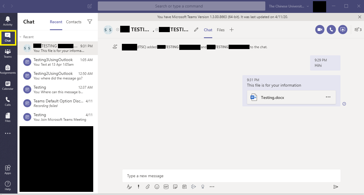Dismiss the Teams version update banner

360,17
